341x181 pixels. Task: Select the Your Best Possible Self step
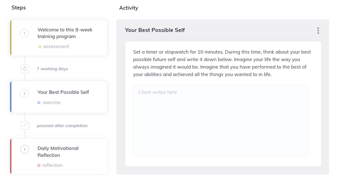tap(63, 92)
